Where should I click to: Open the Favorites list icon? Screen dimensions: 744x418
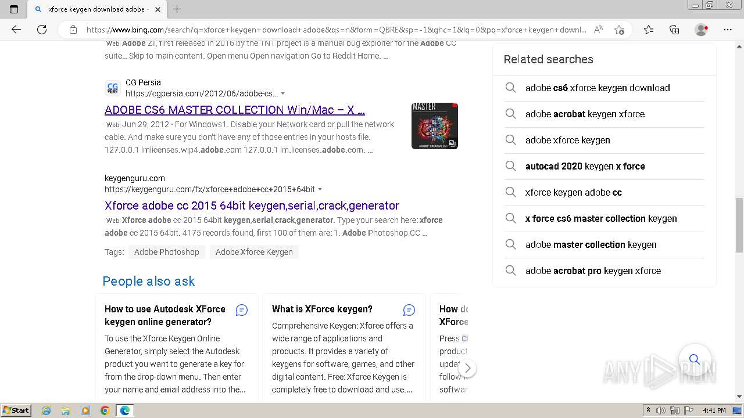point(649,30)
